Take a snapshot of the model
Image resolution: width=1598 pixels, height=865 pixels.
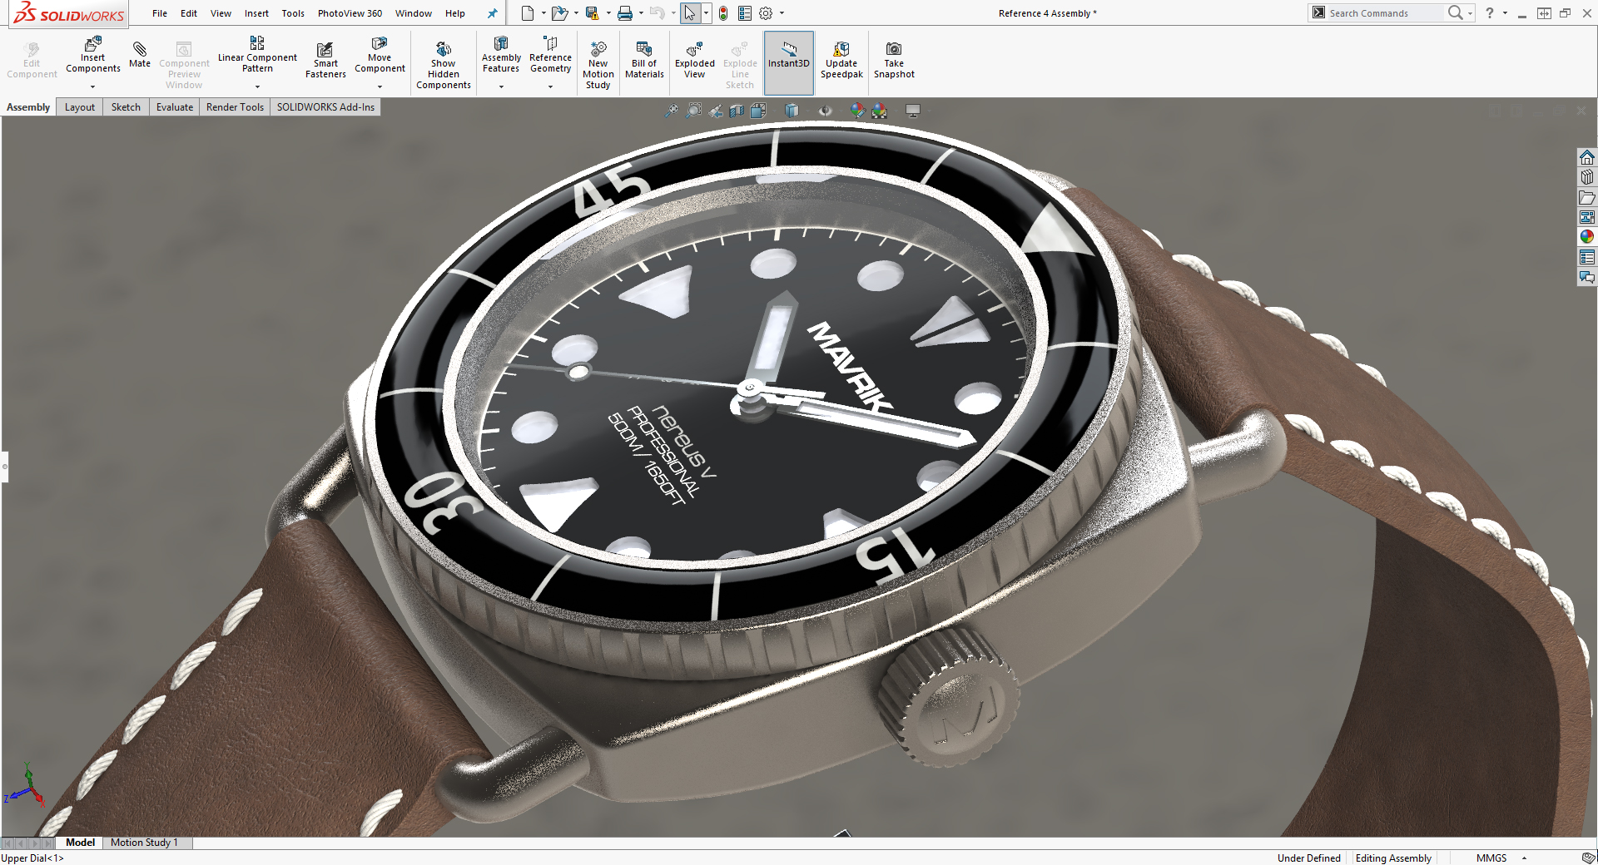coord(894,57)
